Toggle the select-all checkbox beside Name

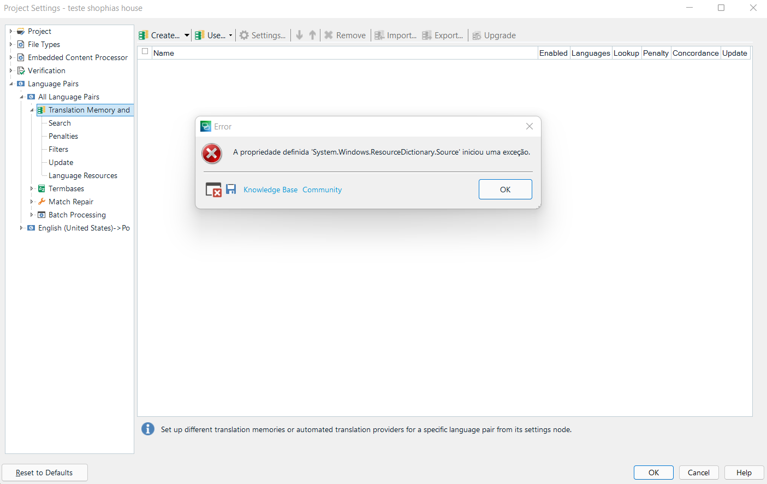click(x=145, y=51)
